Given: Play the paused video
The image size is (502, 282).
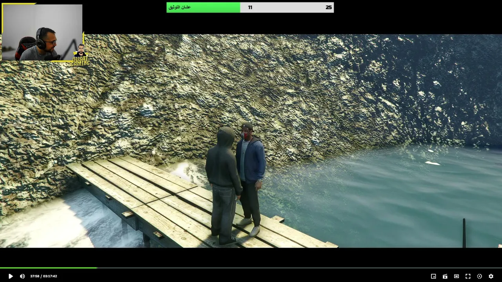Looking at the screenshot, I should pyautogui.click(x=11, y=276).
